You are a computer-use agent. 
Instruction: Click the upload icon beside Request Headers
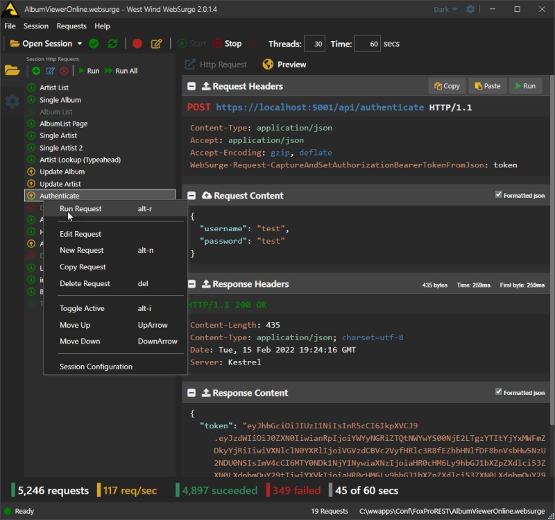(x=206, y=86)
